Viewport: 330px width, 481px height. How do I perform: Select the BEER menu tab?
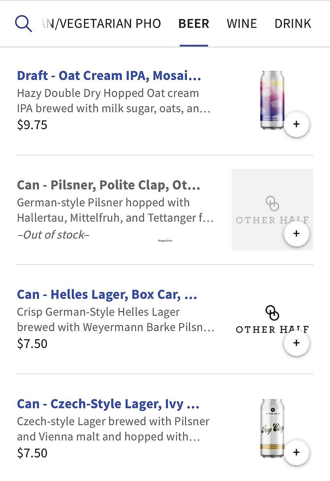tap(194, 24)
